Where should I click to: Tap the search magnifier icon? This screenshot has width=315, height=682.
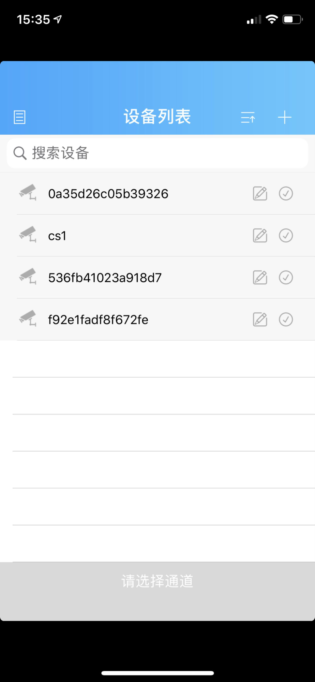click(20, 153)
